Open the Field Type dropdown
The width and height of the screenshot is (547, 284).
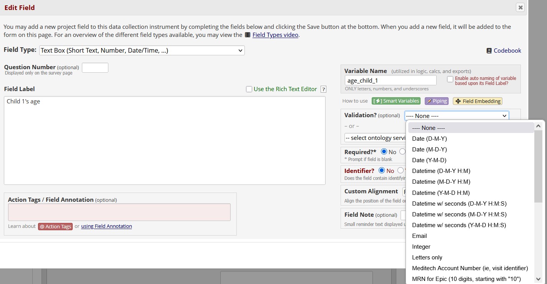[x=142, y=50]
